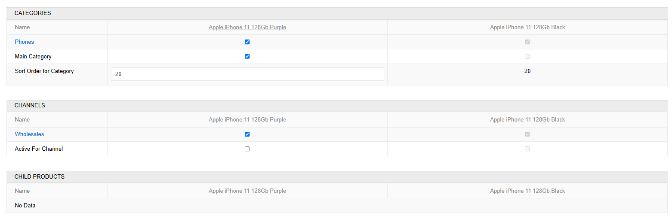
Task: Open Purple iPhone link in Categories section
Action: pyautogui.click(x=247, y=27)
